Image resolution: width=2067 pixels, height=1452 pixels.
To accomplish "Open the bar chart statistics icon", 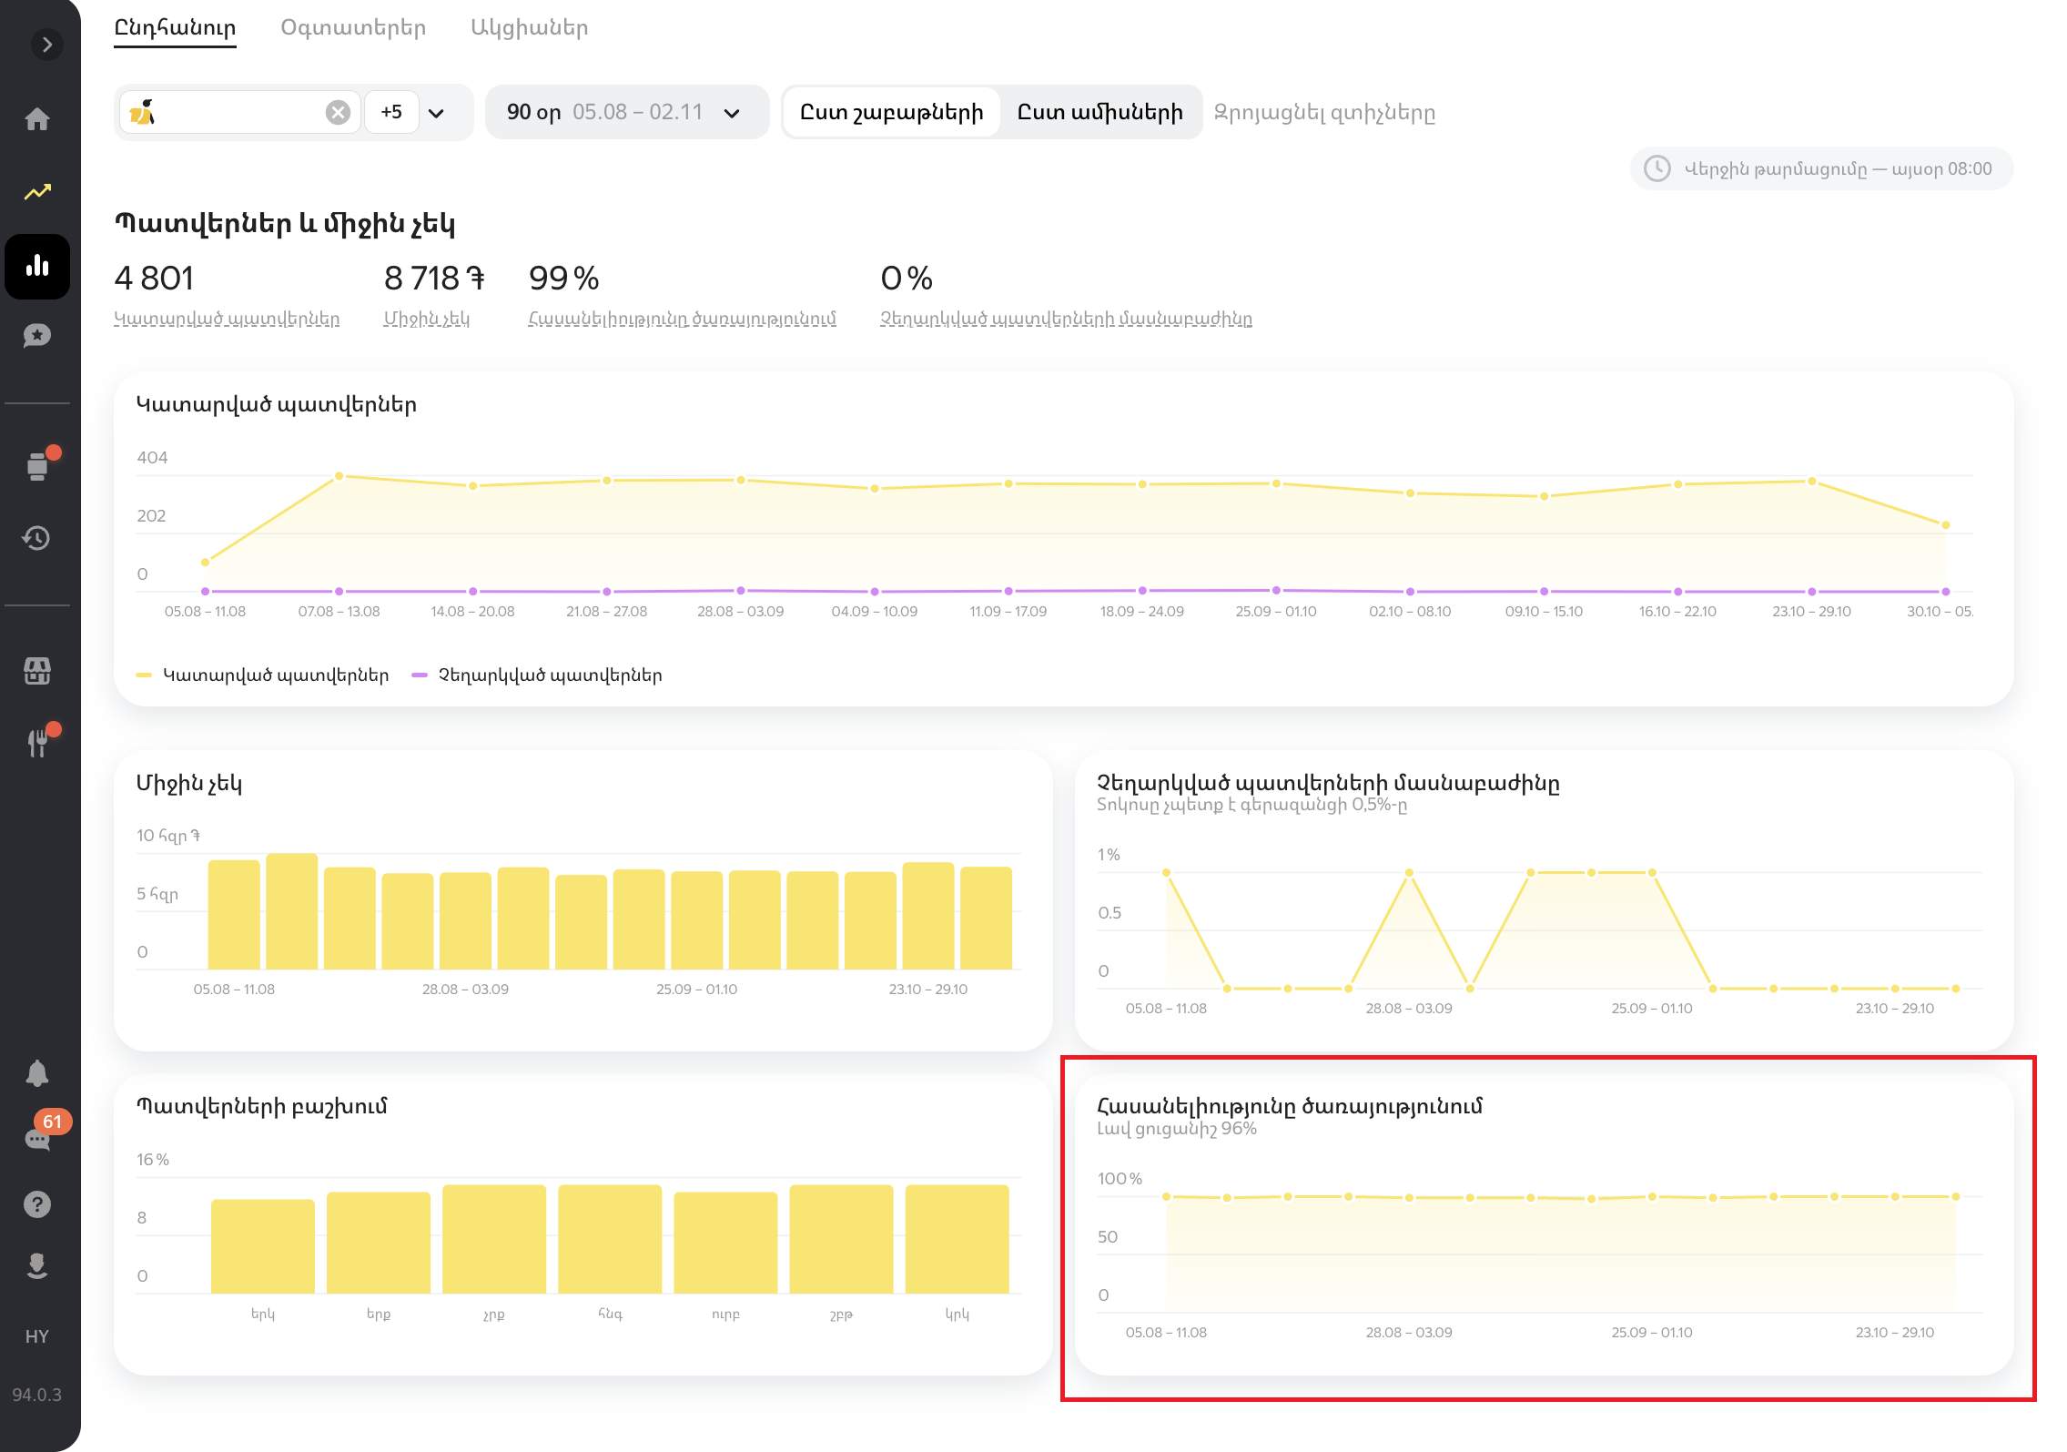I will [37, 266].
